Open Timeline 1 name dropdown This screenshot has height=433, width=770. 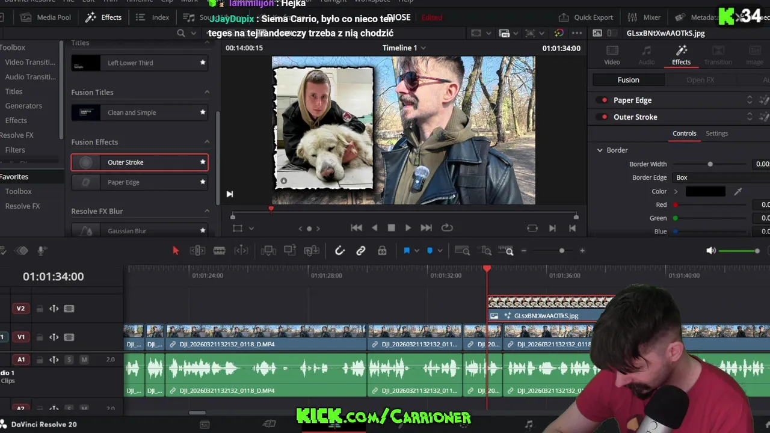pyautogui.click(x=423, y=48)
